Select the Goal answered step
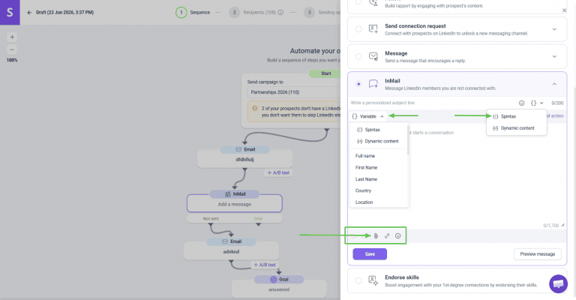Viewport: 576px width, 300px height. tap(279, 288)
